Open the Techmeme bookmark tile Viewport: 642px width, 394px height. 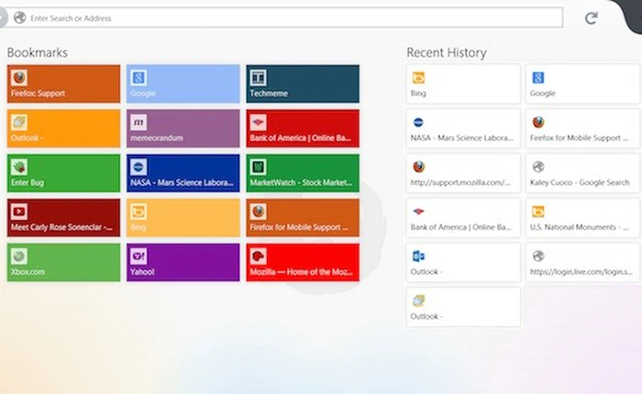click(303, 84)
